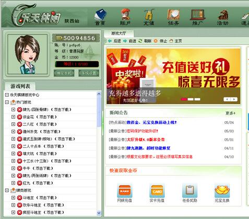The height and width of the screenshot is (219, 249).
Task: Open the 活动 events icon
Action: coord(223,17)
